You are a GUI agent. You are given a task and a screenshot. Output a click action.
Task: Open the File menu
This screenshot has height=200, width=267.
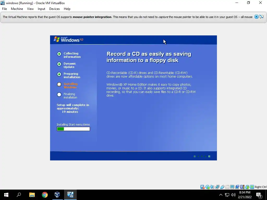[4, 9]
